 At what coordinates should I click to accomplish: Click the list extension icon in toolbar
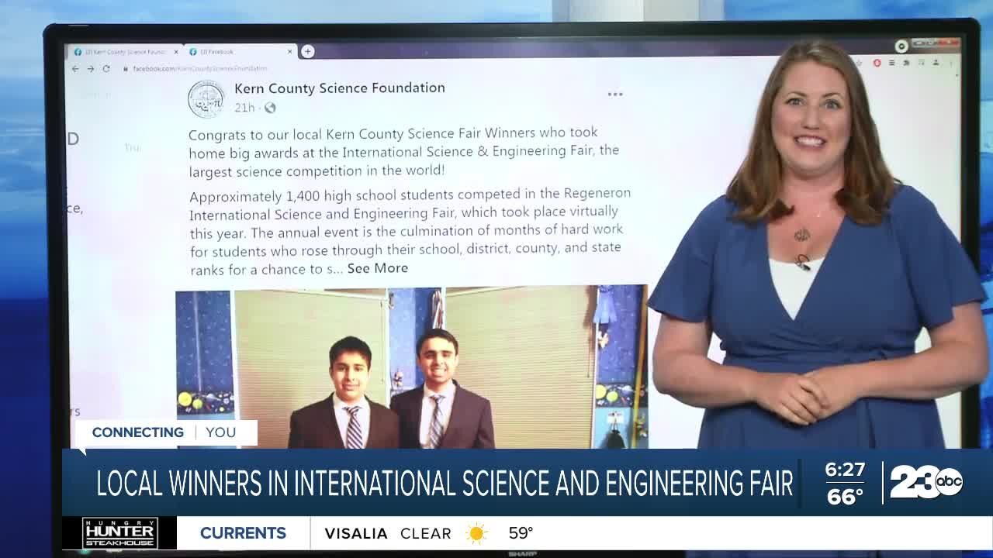[x=891, y=63]
